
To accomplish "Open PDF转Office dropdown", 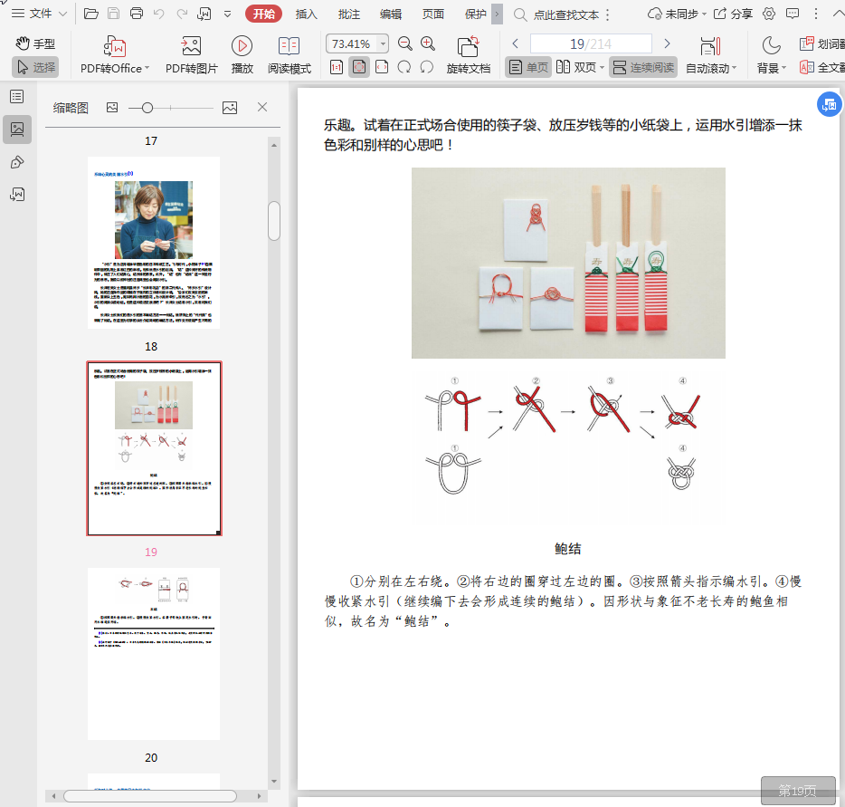I will tap(115, 54).
